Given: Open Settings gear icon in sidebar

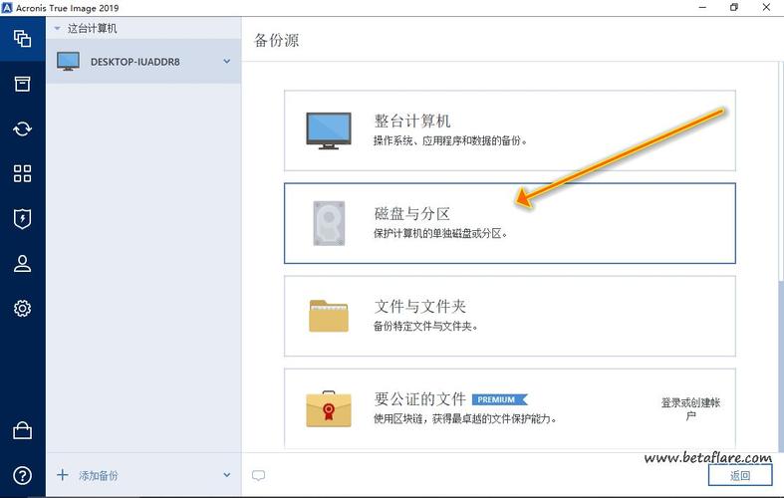Looking at the screenshot, I should (23, 308).
